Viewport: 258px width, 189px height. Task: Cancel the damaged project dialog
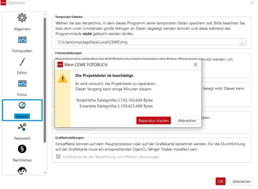[187, 121]
